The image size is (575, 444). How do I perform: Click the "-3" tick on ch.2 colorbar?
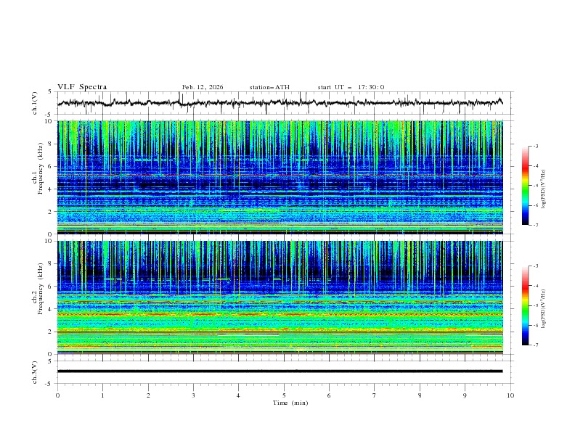[536, 266]
